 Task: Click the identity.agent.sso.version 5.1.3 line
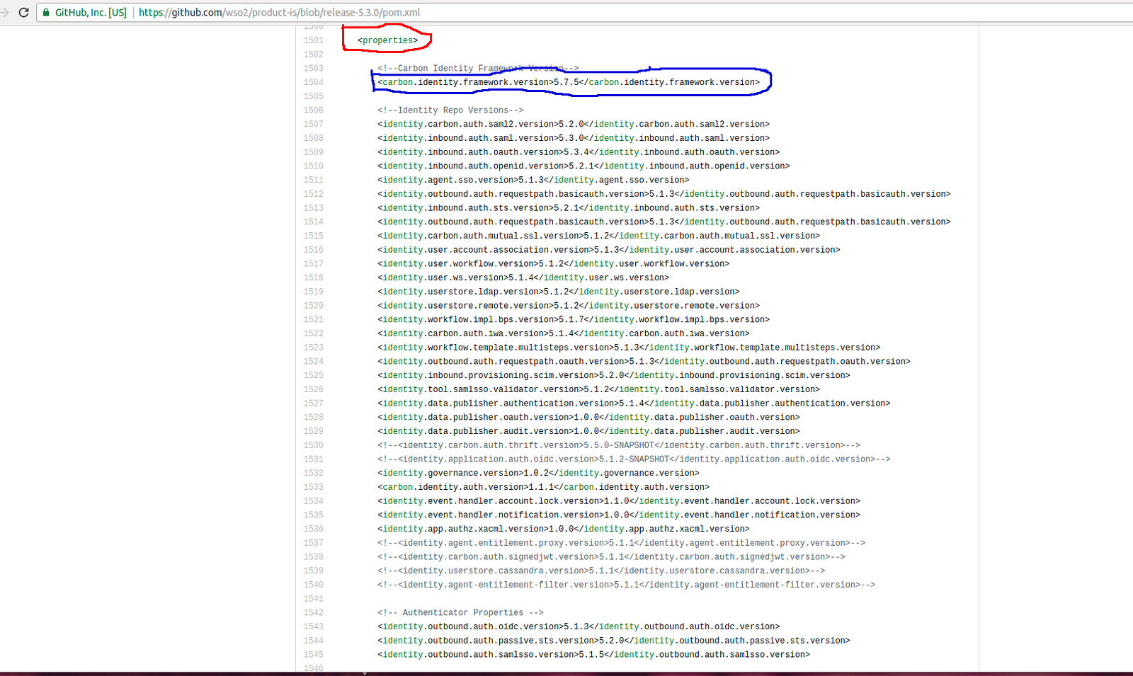point(533,181)
